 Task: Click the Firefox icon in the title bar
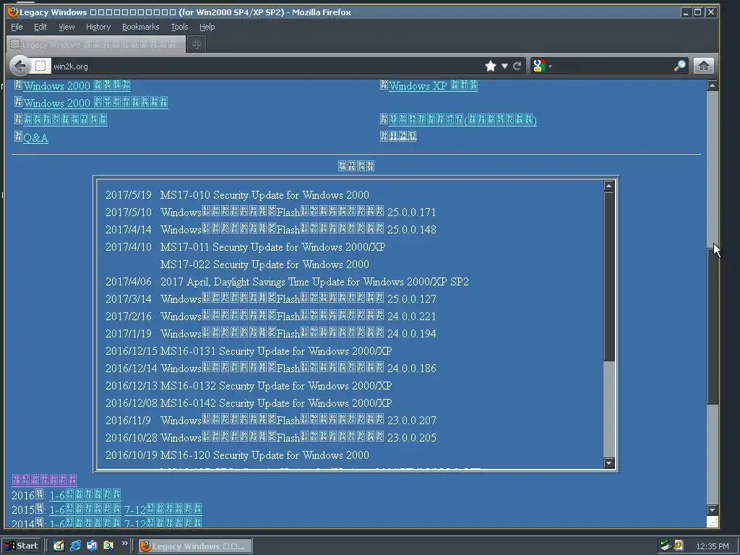tap(13, 12)
